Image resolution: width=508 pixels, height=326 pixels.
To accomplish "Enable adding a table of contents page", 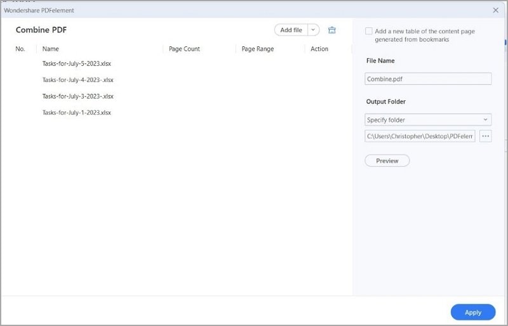I will [x=369, y=31].
